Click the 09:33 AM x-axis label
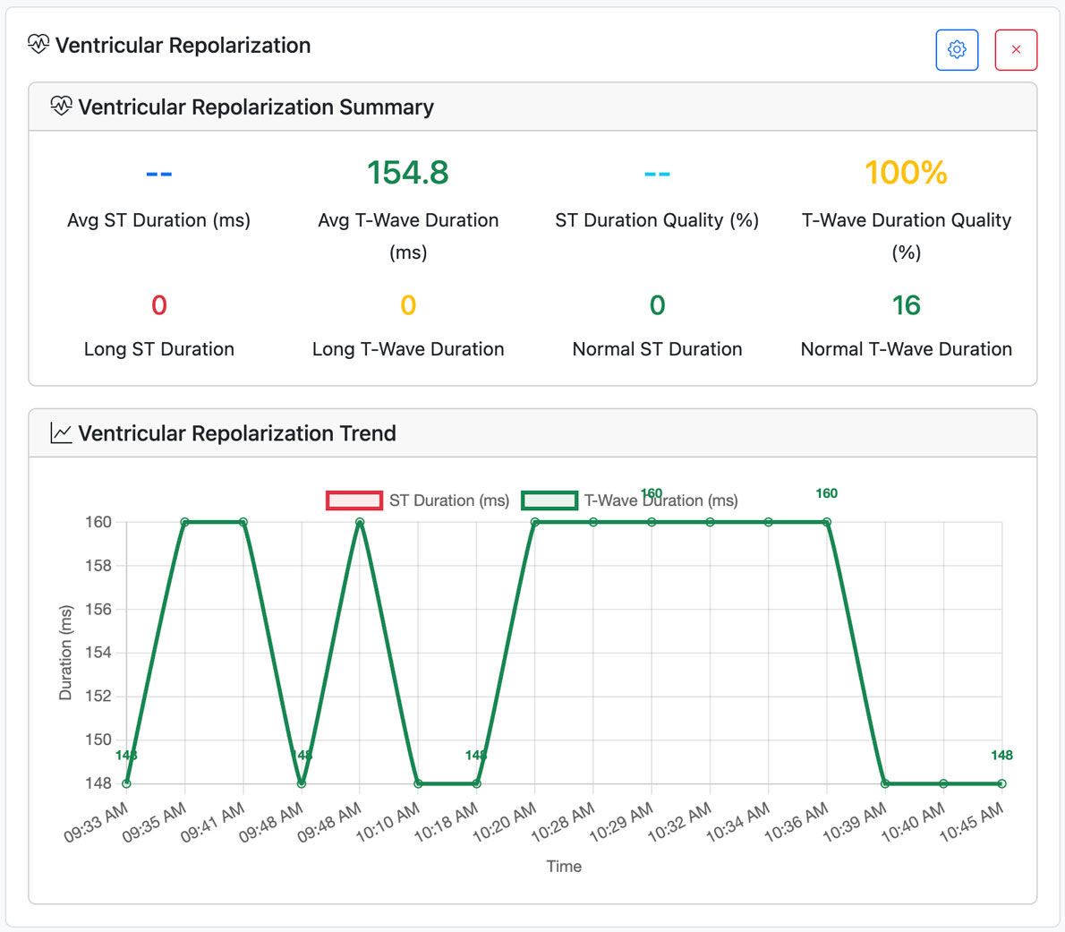The height and width of the screenshot is (932, 1065). [96, 822]
